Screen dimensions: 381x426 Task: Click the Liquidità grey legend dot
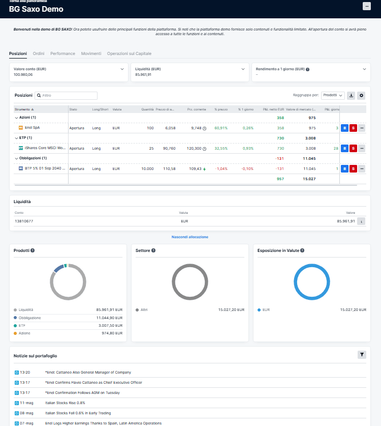click(15, 310)
